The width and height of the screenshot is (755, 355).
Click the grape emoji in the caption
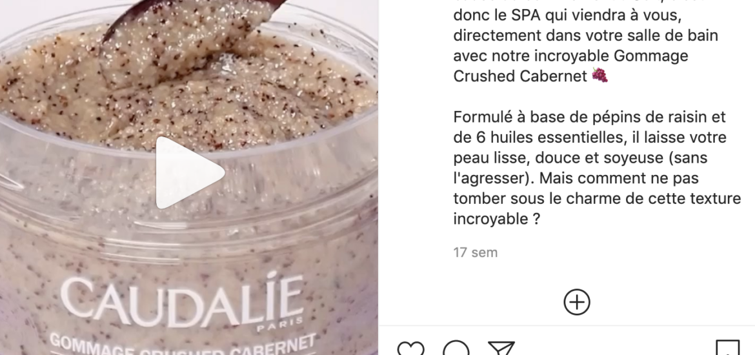tap(599, 76)
